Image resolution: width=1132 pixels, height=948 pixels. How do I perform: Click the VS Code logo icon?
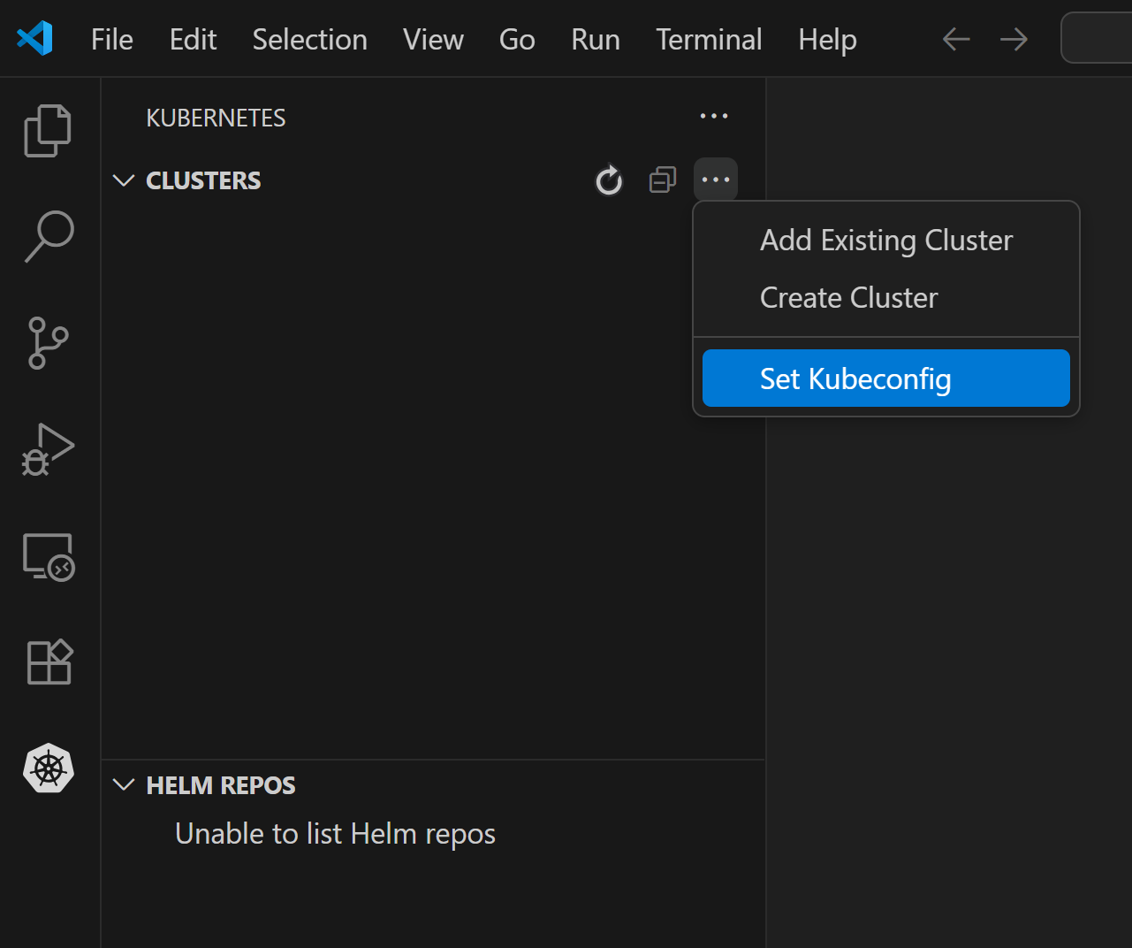coord(35,39)
